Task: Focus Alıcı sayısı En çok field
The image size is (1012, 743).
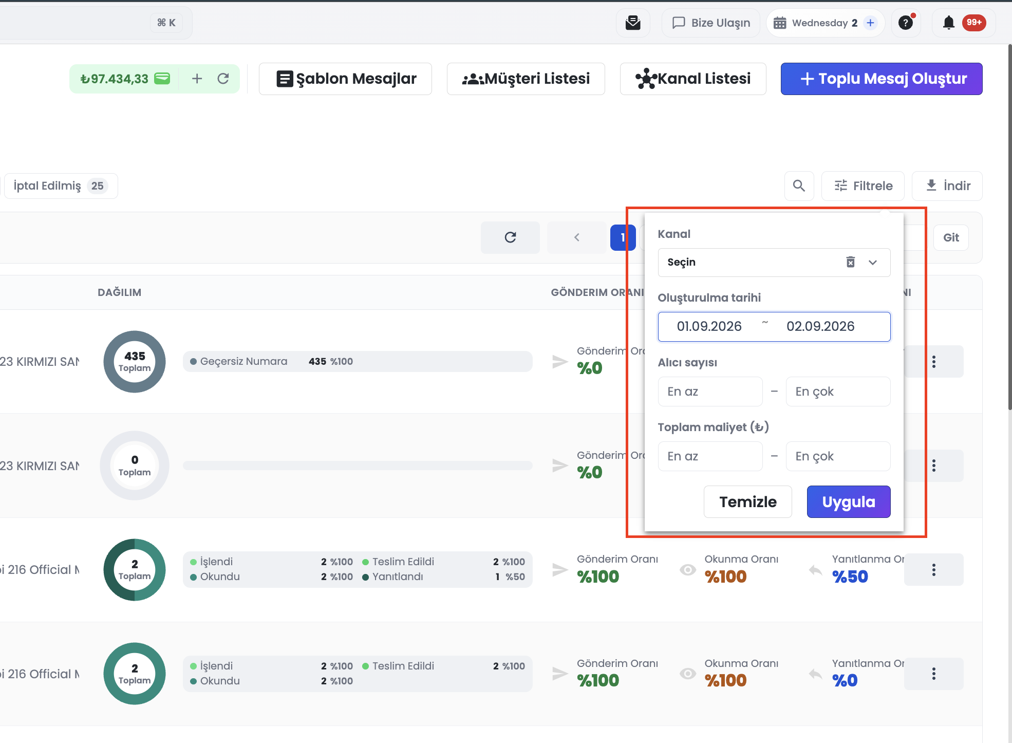Action: (838, 392)
